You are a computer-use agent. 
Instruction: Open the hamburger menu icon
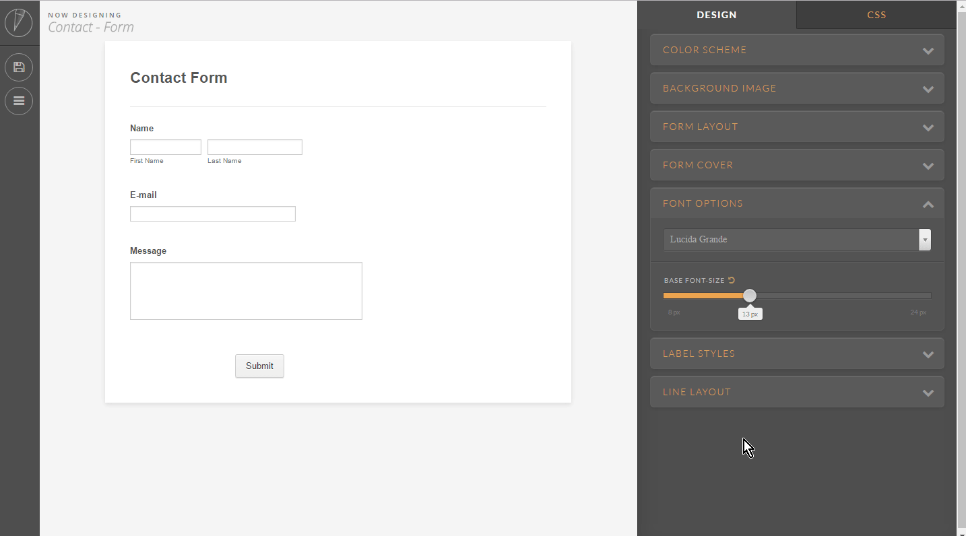pyautogui.click(x=19, y=101)
